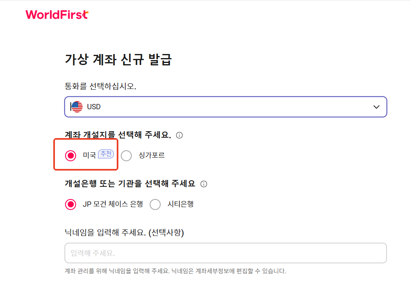Click the US flag icon in currency field
410x305 pixels.
pos(77,107)
